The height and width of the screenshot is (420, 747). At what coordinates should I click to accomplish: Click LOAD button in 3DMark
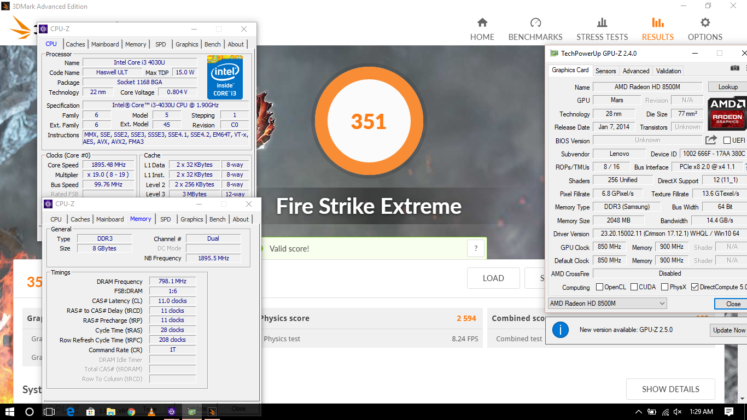coord(493,278)
